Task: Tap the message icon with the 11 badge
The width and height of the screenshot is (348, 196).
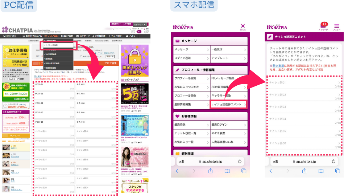Action: (324, 26)
